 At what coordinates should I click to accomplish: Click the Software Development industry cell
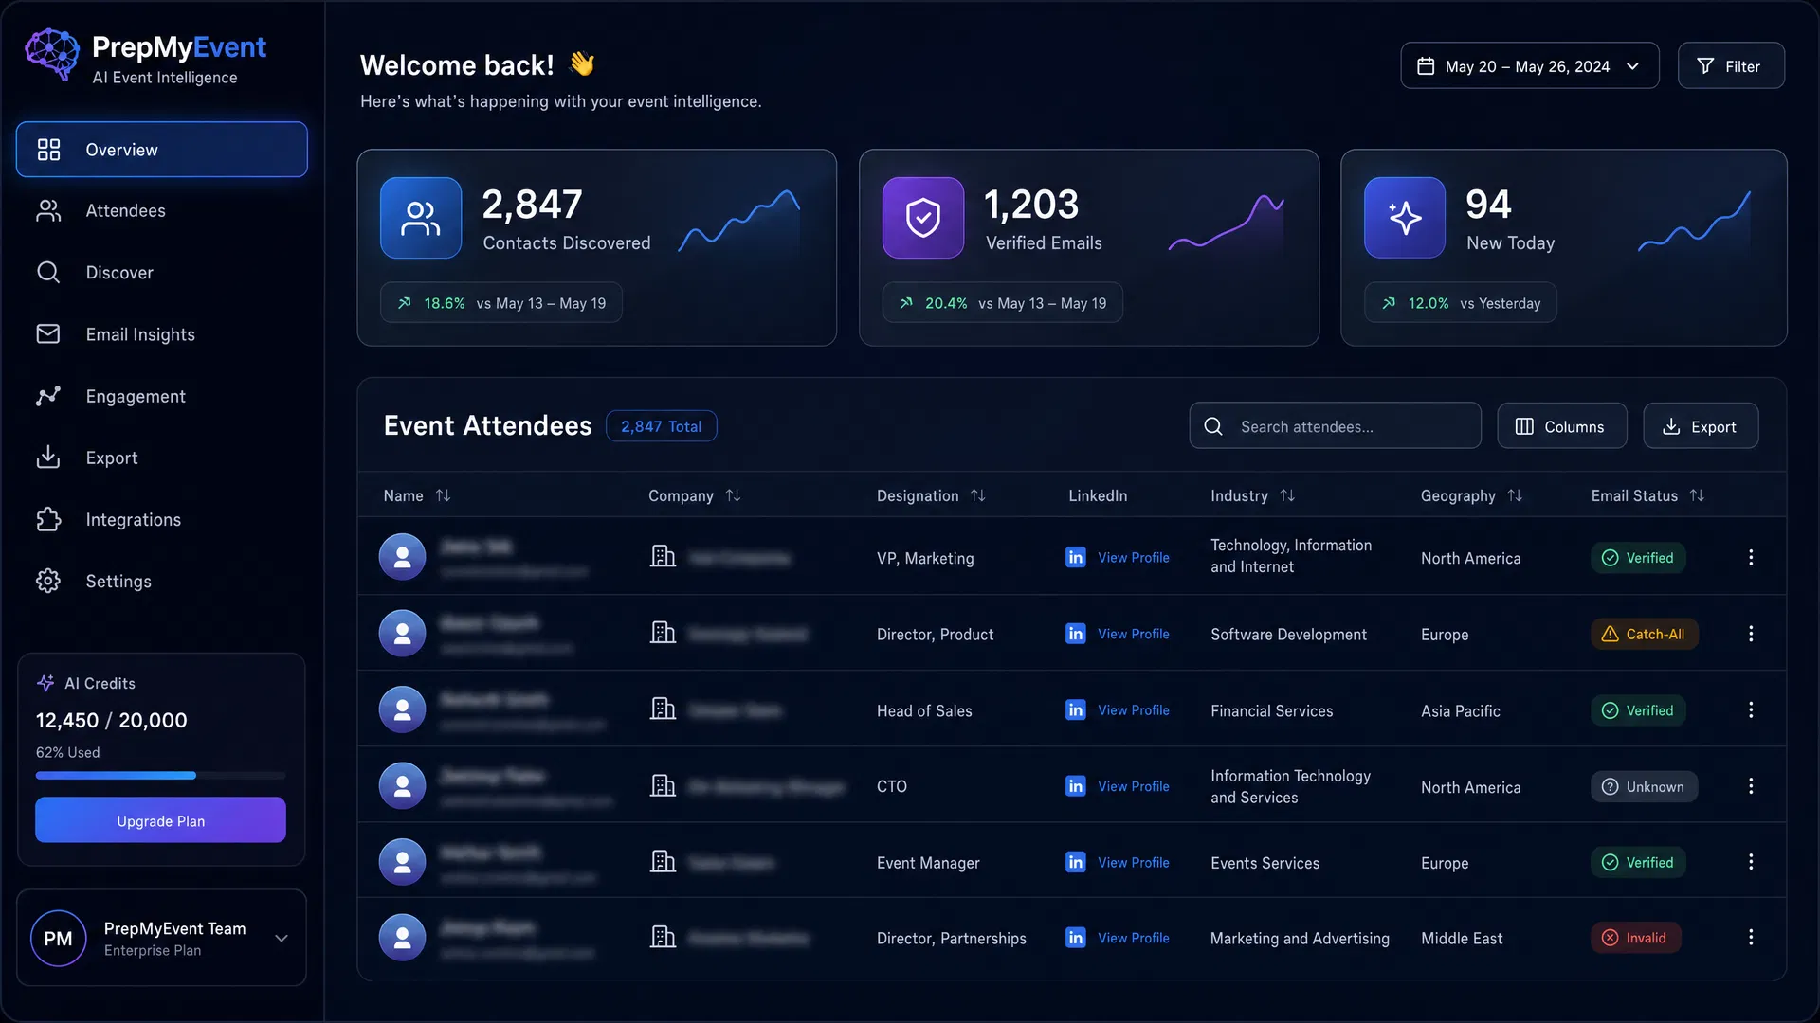tap(1288, 635)
